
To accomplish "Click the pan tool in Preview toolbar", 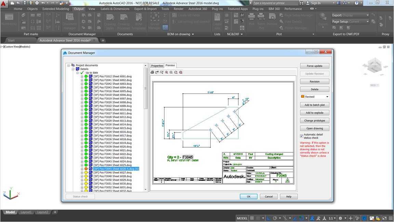I will click(x=157, y=72).
